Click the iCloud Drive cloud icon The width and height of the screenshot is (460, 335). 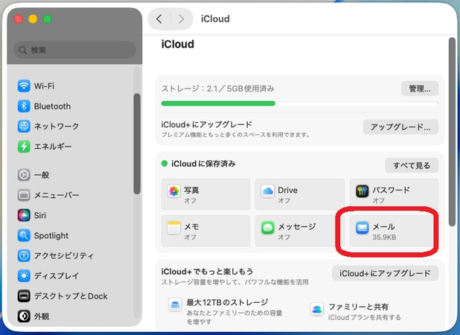point(268,191)
